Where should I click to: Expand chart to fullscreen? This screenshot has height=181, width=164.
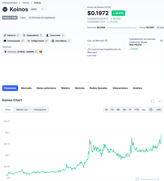[x=152, y=101]
